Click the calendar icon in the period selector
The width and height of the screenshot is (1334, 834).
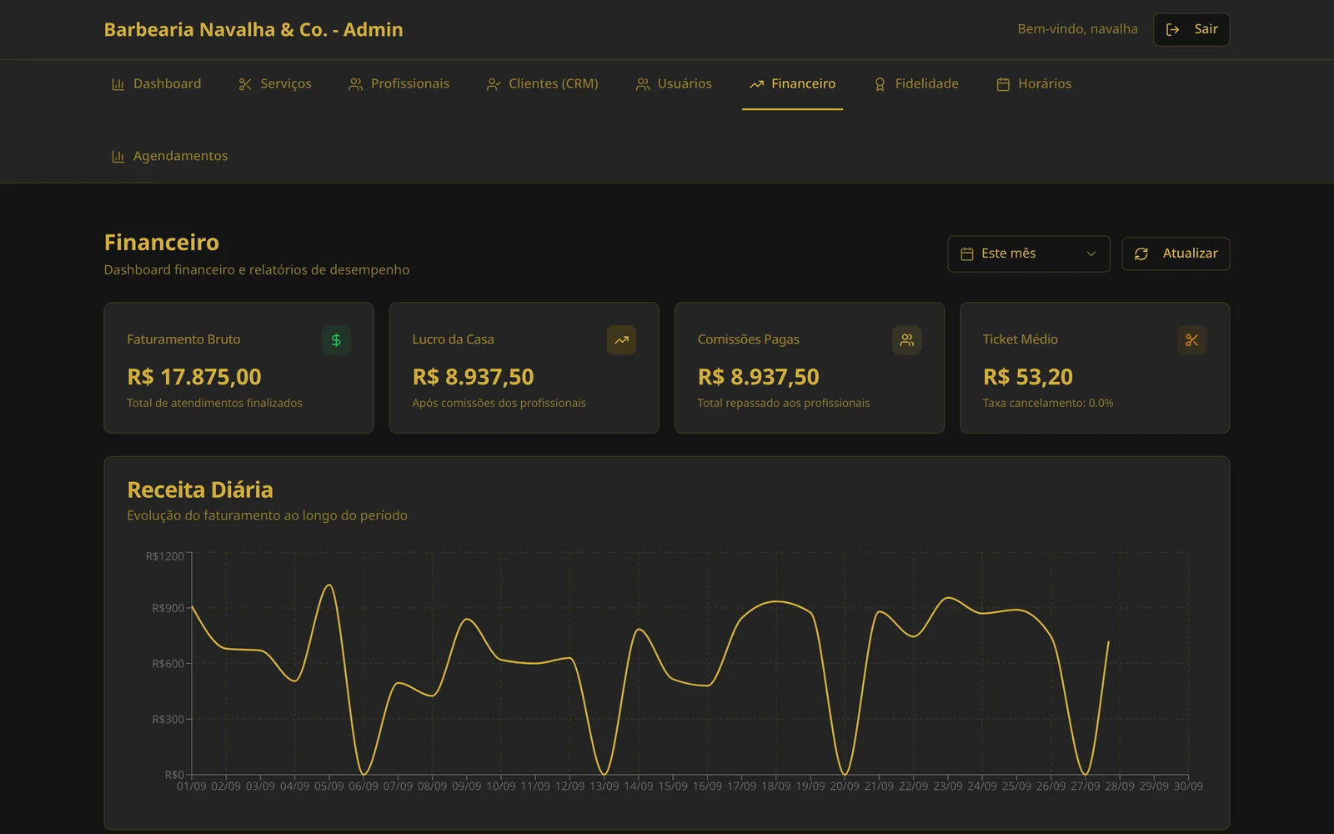pos(967,254)
